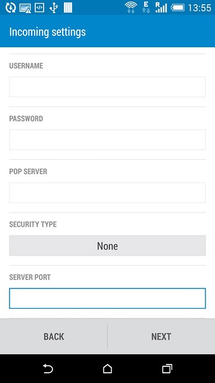Tap the BACK button
The width and height of the screenshot is (215, 383).
(54, 336)
